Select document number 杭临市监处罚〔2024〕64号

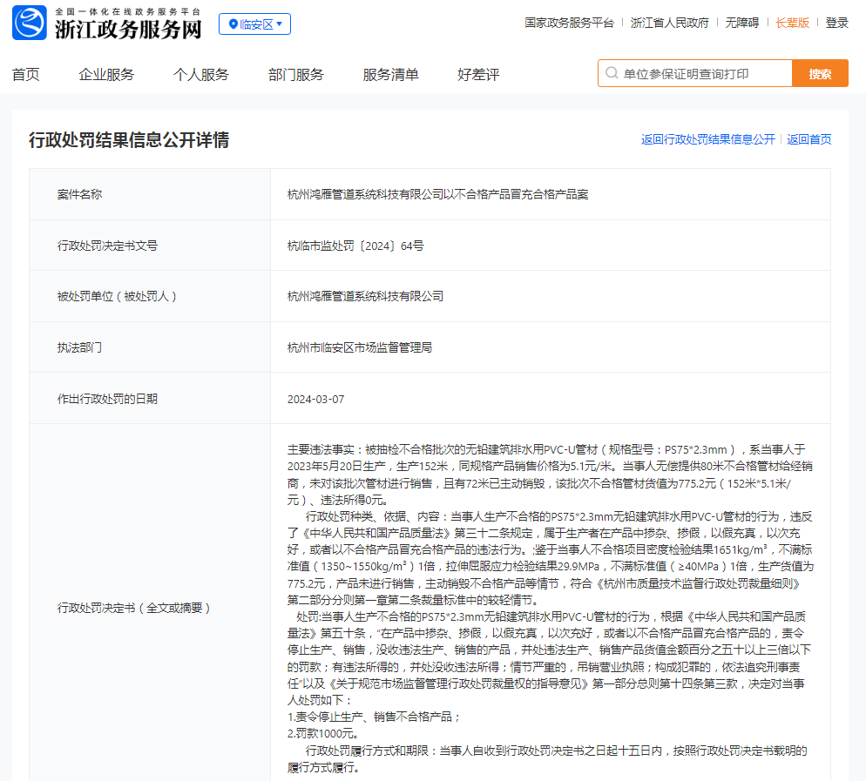(x=355, y=246)
